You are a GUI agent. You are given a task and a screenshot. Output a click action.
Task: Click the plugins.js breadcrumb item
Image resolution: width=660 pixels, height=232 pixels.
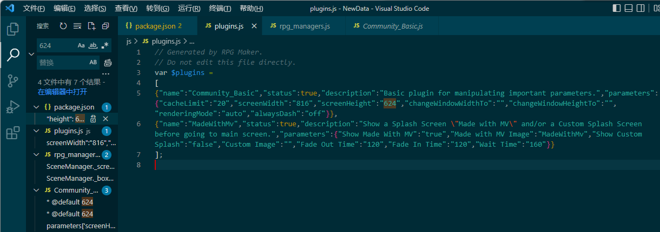[x=162, y=41]
